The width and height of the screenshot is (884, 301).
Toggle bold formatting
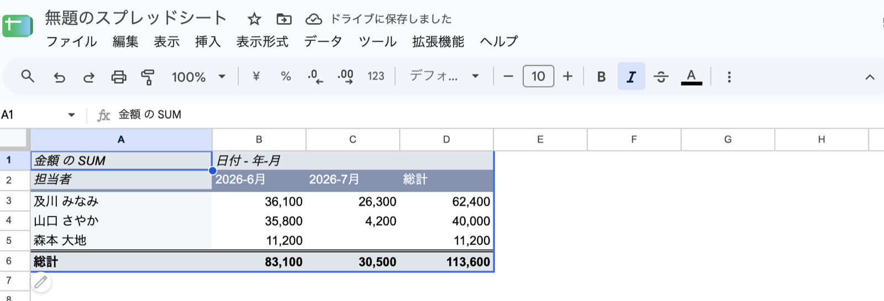click(x=601, y=77)
